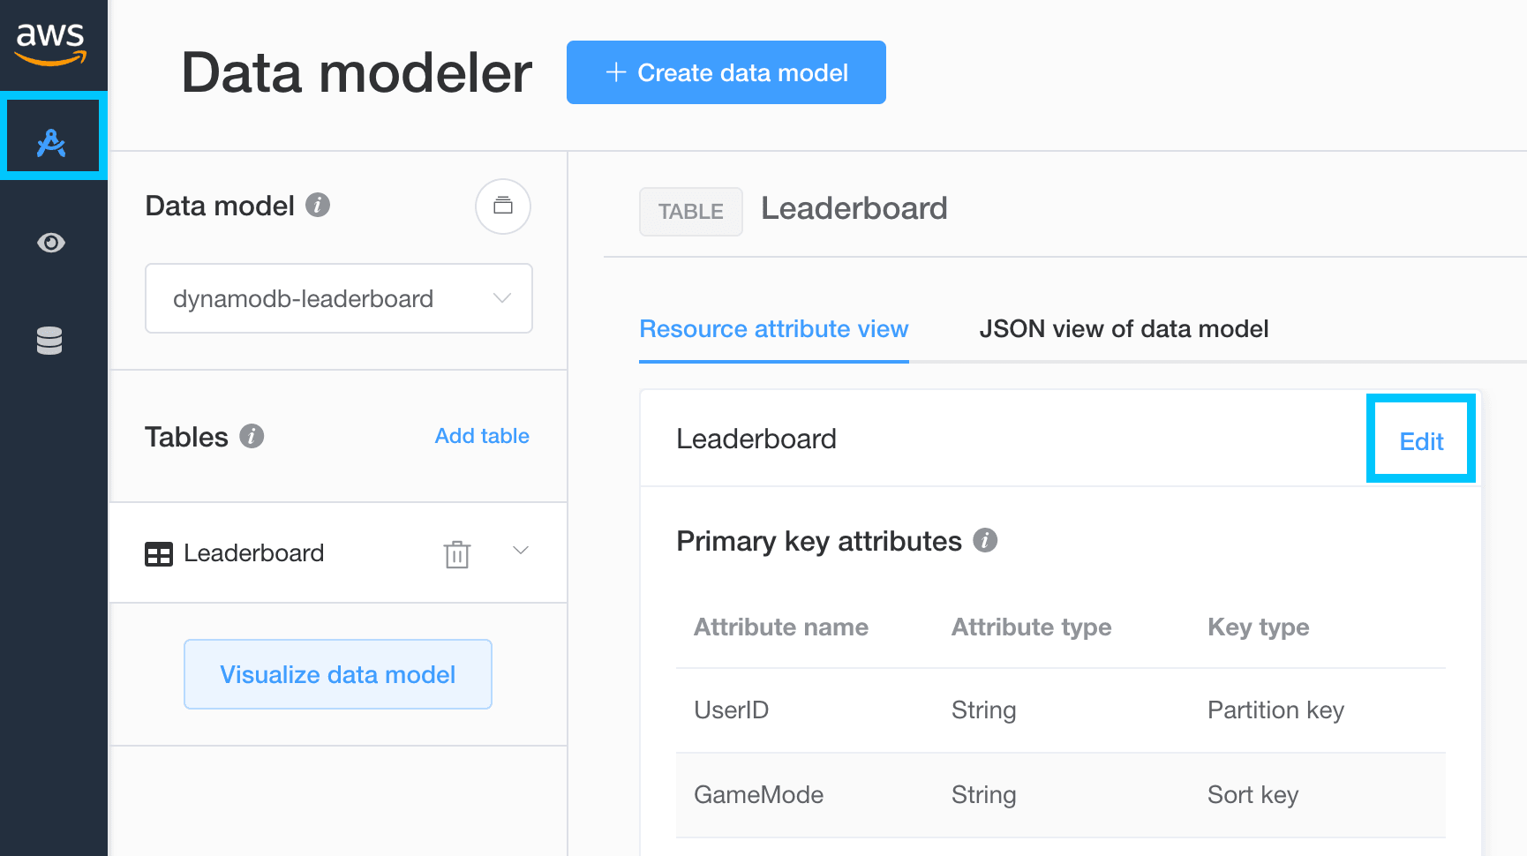Expand the Leaderboard table chevron
Viewport: 1527px width, 856px height.
[521, 551]
